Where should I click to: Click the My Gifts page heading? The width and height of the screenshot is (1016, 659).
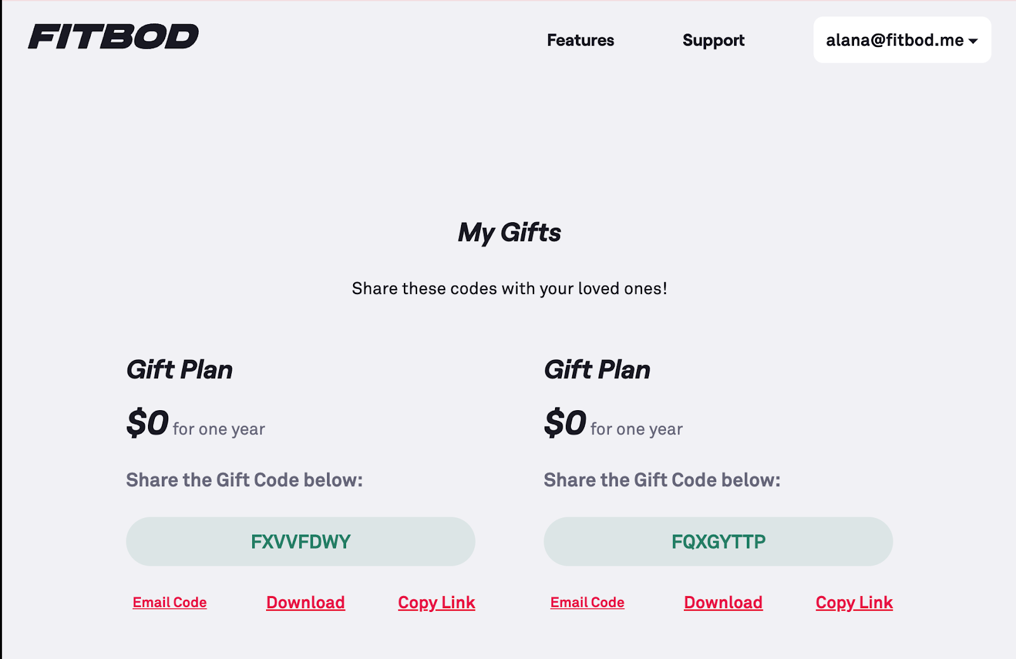509,232
